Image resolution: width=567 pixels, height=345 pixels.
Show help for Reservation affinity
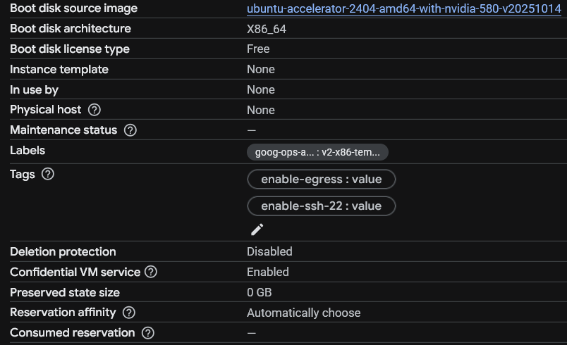[129, 313]
